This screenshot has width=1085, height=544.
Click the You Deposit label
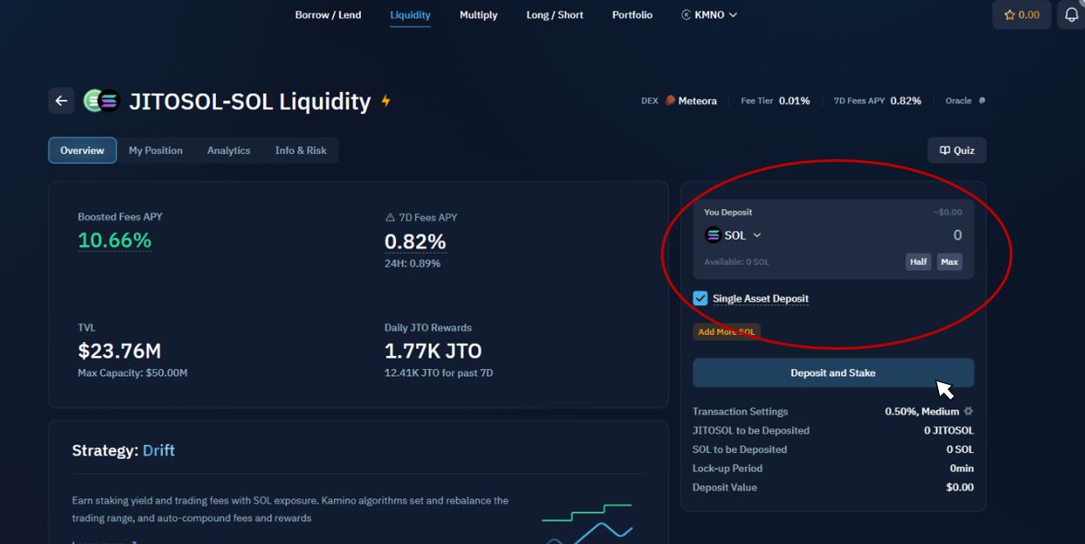coord(728,213)
